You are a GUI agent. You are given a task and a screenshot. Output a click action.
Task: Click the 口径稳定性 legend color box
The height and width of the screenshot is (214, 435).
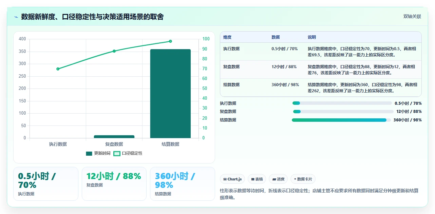pyautogui.click(x=117, y=154)
